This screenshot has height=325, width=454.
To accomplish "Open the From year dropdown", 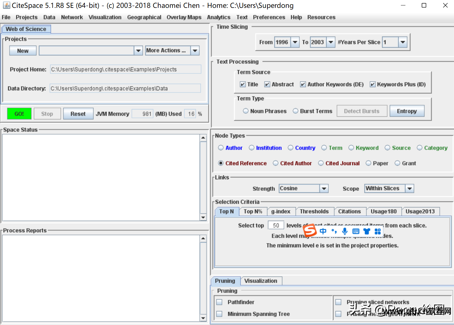I will point(295,42).
